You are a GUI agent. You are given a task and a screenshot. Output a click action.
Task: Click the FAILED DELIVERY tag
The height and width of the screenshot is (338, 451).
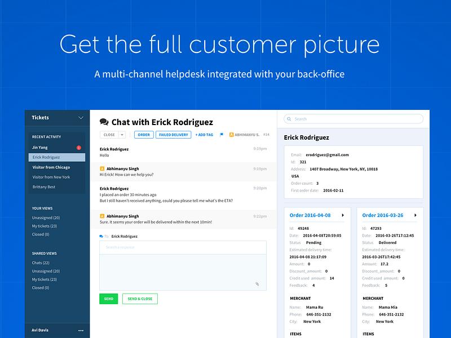point(174,135)
